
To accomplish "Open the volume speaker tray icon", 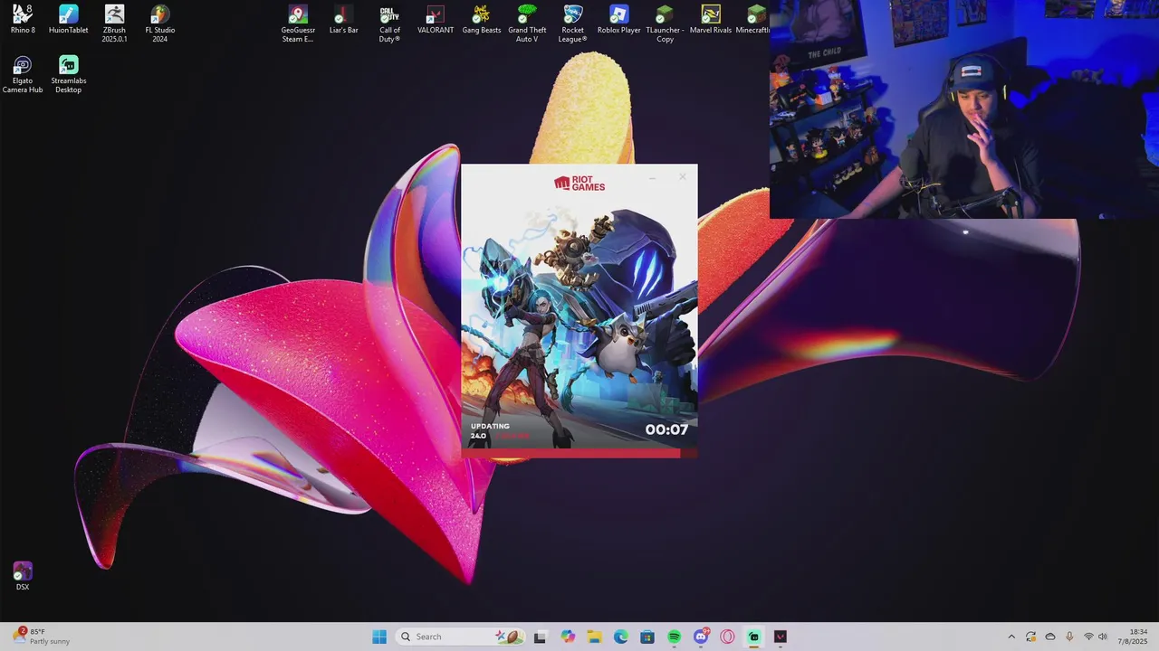I will pos(1103,637).
